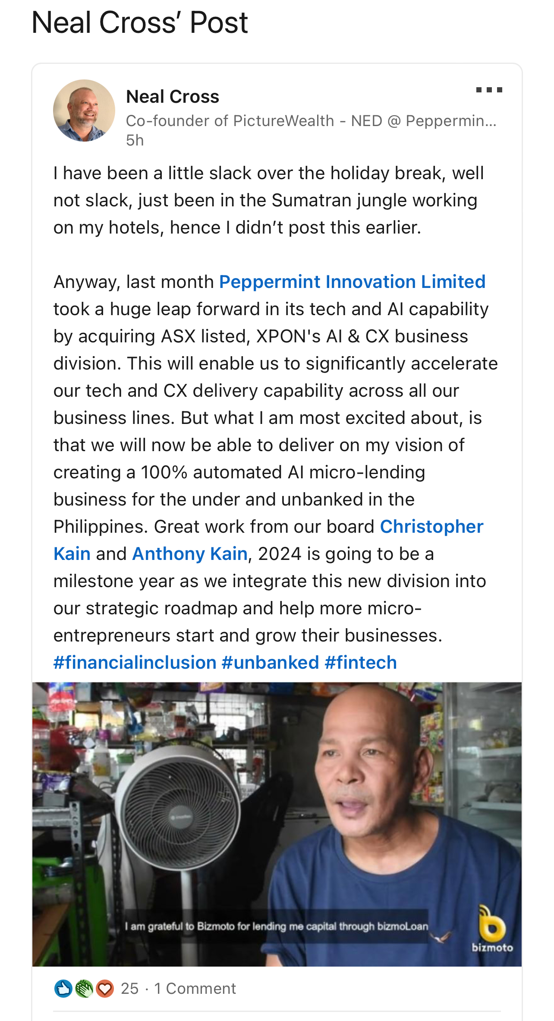Viewport: 554px width, 1021px height.
Task: Click the Co-founder of PictureWealth headline
Action: (x=311, y=121)
